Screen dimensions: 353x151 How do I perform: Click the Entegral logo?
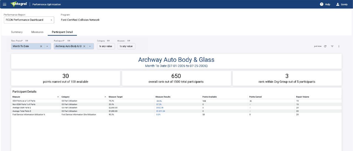18,4
